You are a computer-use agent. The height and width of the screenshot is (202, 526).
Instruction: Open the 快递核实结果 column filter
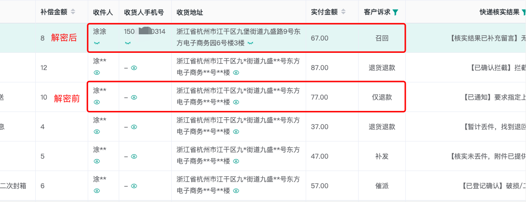[x=524, y=12]
